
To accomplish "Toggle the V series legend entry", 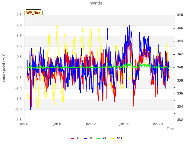I will click(x=88, y=138).
